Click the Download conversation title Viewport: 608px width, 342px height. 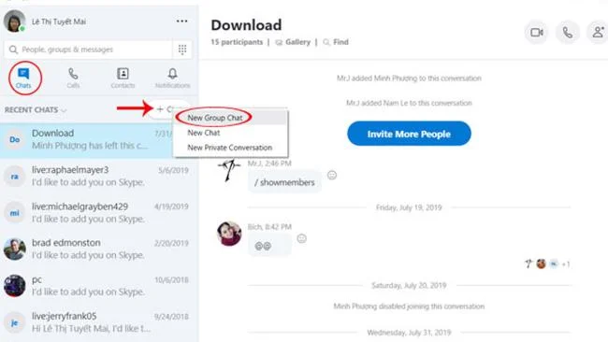246,25
